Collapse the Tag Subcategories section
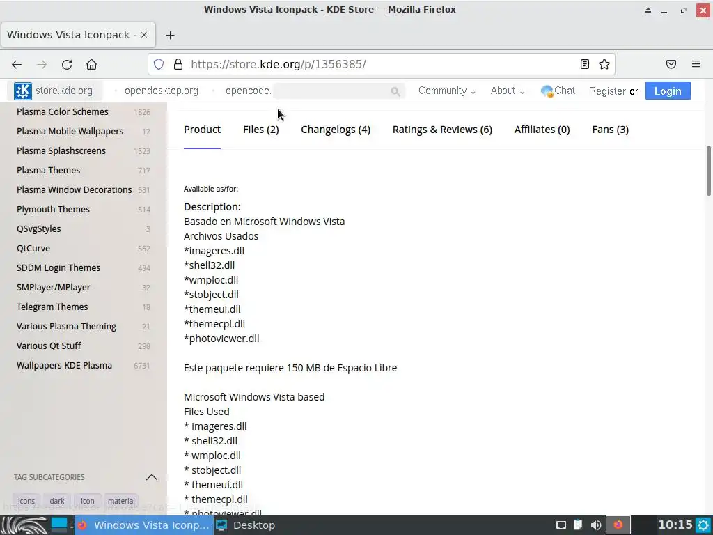Viewport: 713px width, 535px height. [152, 477]
